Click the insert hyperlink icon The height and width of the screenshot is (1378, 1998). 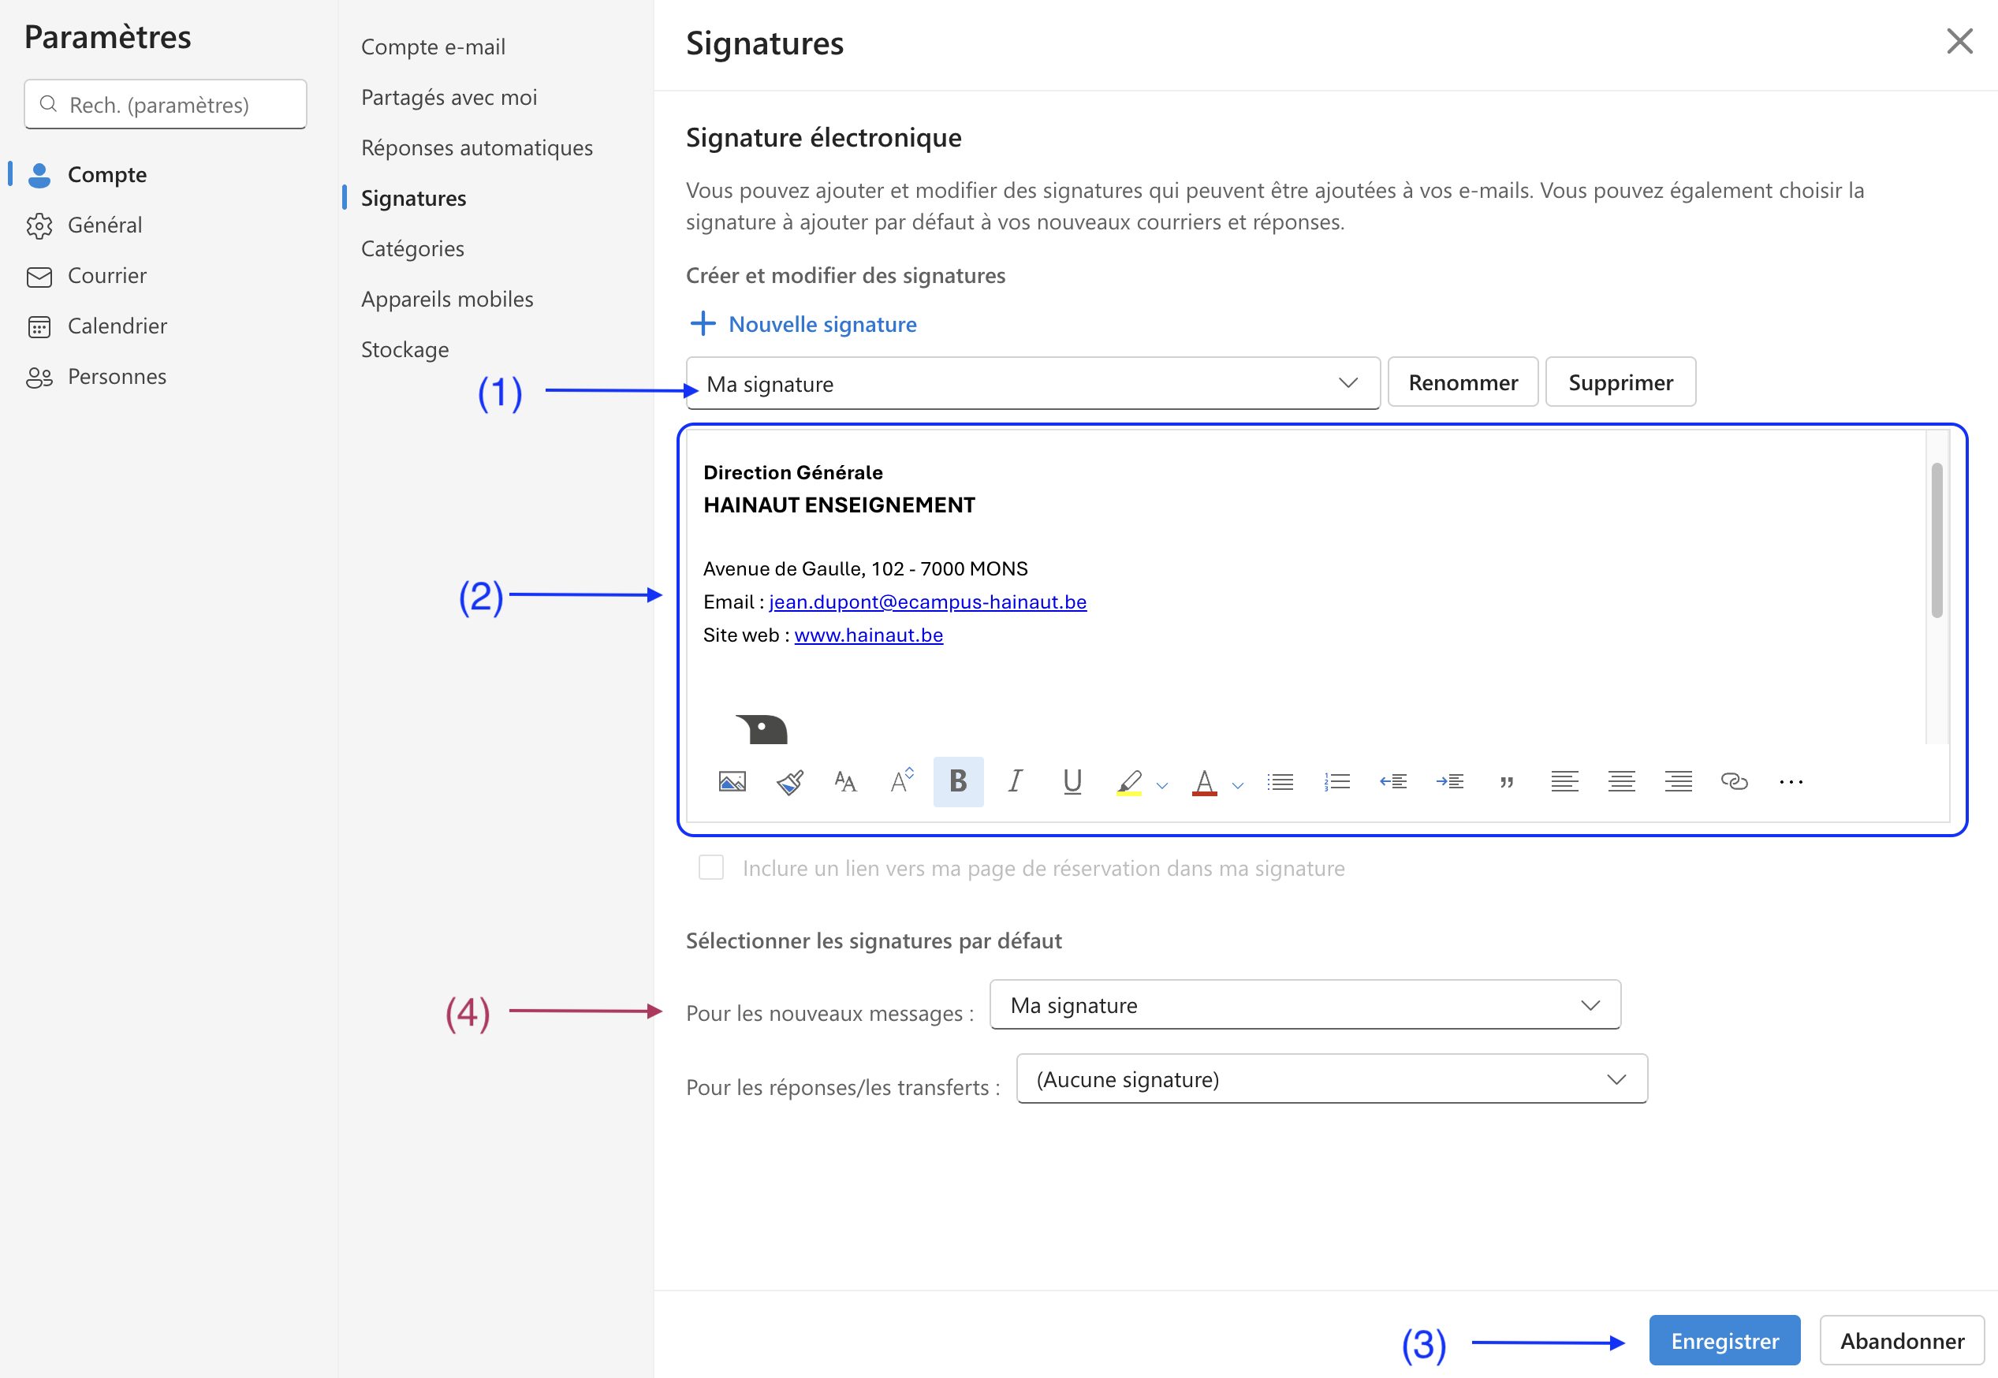tap(1734, 781)
